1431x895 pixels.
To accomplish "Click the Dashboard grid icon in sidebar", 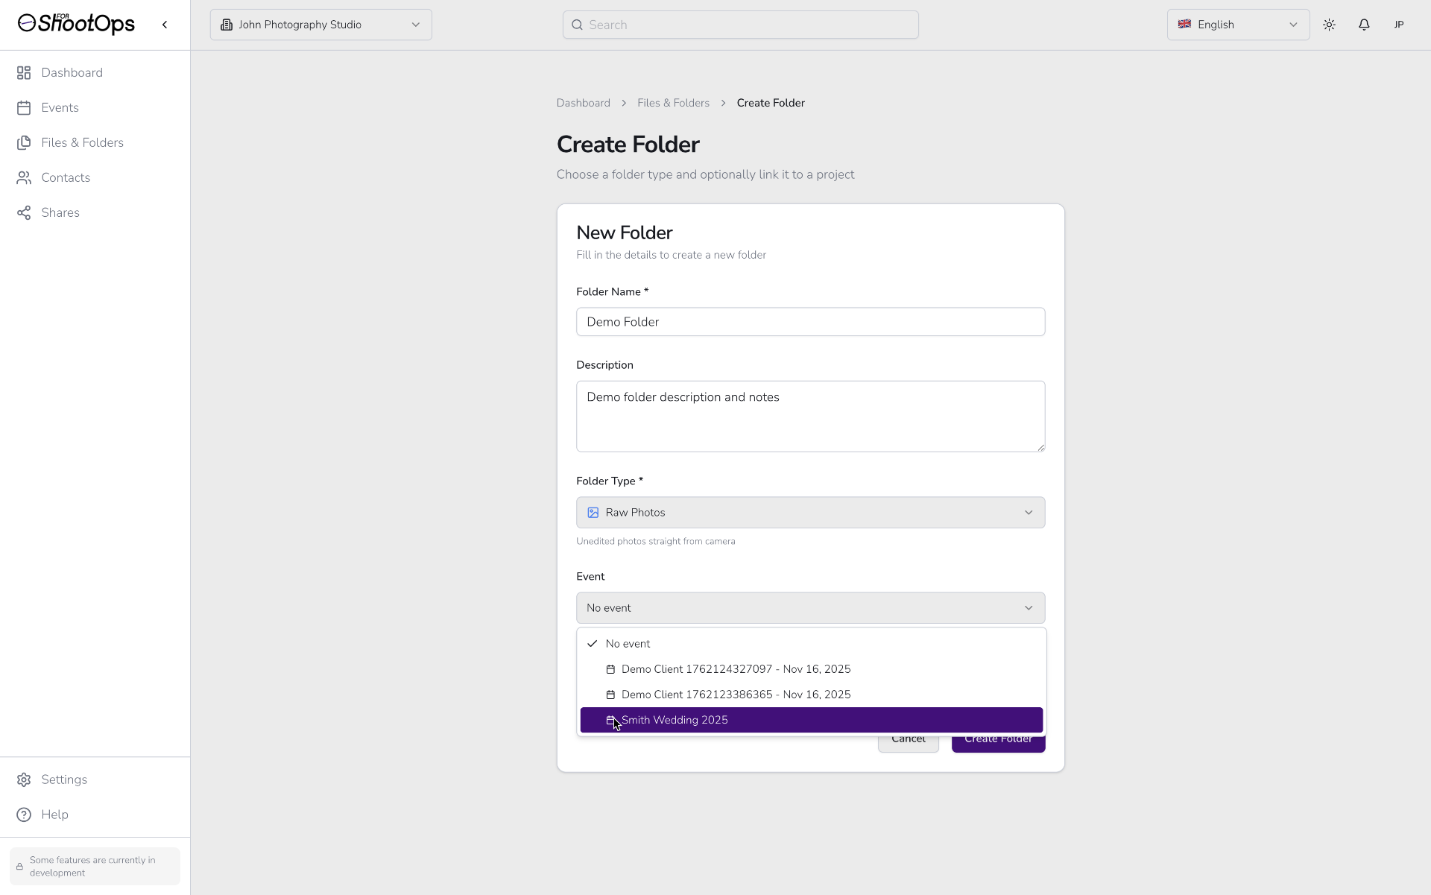I will pos(24,72).
